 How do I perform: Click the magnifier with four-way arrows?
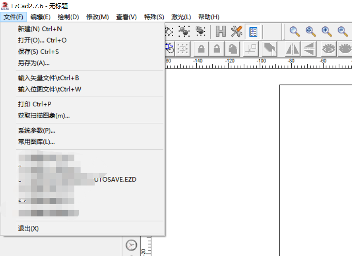pyautogui.click(x=311, y=31)
